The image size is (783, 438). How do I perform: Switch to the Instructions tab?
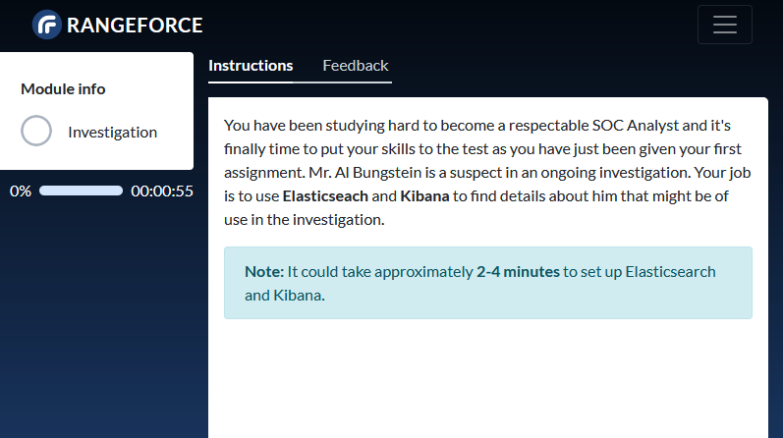251,66
